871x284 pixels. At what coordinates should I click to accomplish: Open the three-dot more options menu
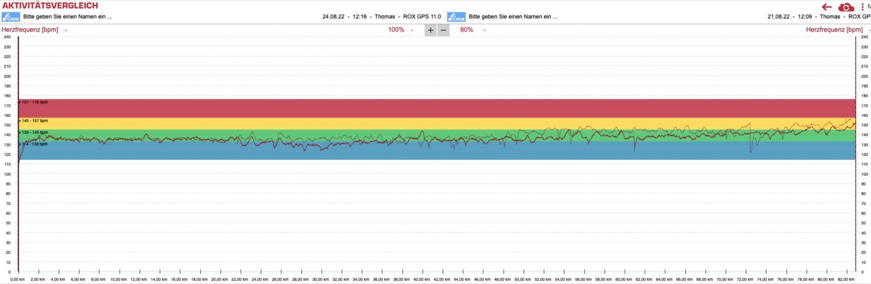click(x=863, y=7)
